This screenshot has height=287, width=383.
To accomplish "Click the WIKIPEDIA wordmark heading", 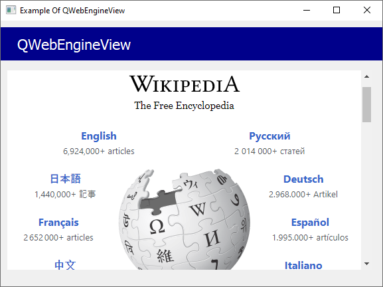I will click(185, 84).
